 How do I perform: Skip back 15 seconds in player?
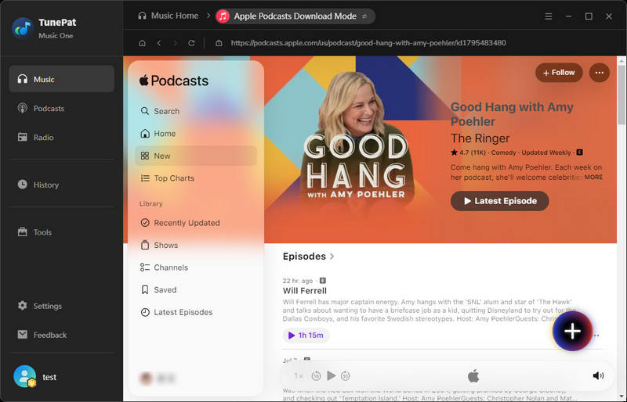click(316, 375)
